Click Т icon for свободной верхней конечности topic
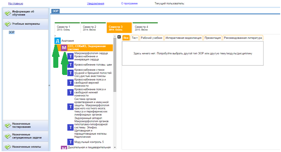This screenshot has height=152, width=281. pyautogui.click(x=70, y=82)
